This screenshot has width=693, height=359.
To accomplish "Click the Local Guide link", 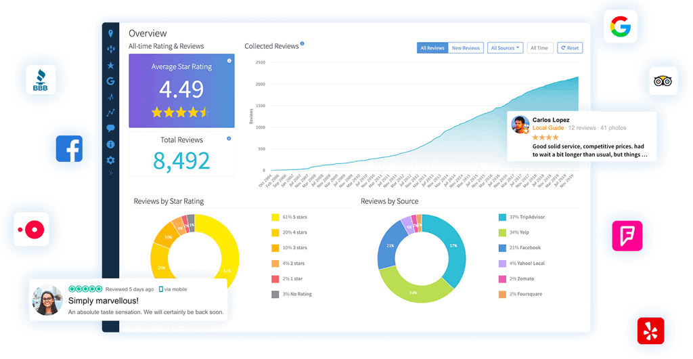I will 548,128.
